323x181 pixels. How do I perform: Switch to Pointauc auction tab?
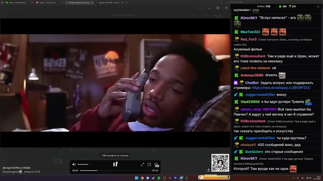[x=79, y=3]
